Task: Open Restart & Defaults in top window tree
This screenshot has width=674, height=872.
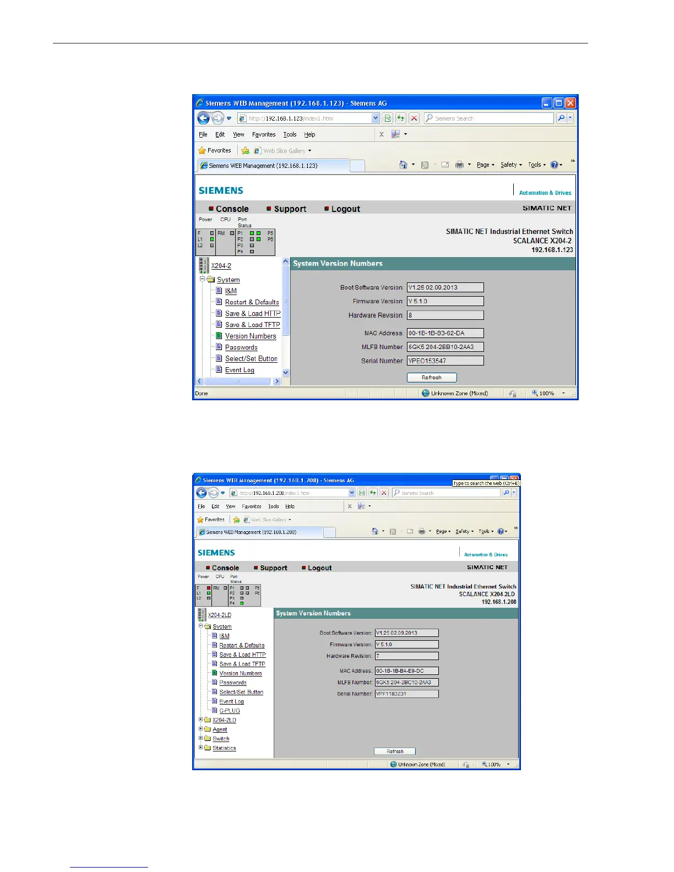Action: pyautogui.click(x=252, y=302)
